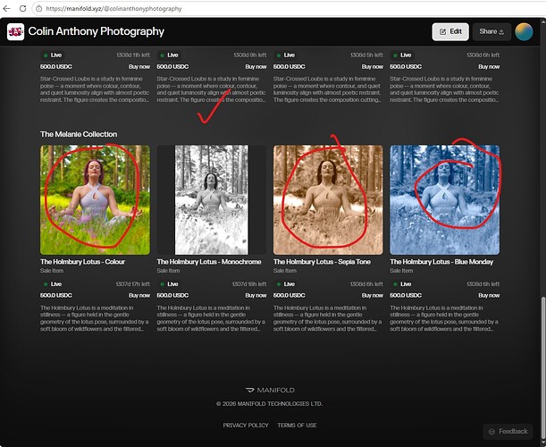The image size is (546, 447).
Task: Reload the page with refresh icon
Action: coord(22,8)
